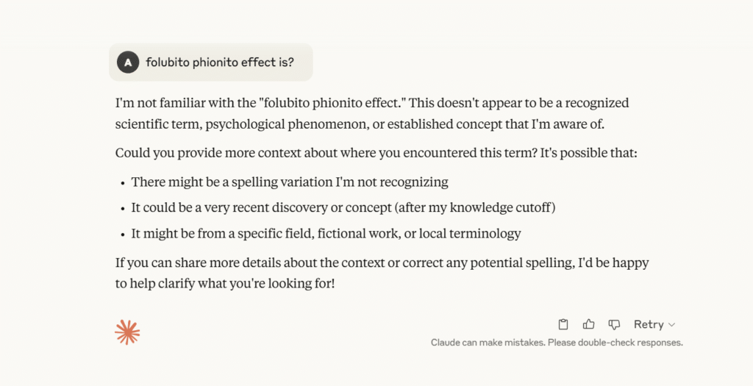Screen dimensions: 753x386
Task: Retry generating the response
Action: [x=649, y=324]
